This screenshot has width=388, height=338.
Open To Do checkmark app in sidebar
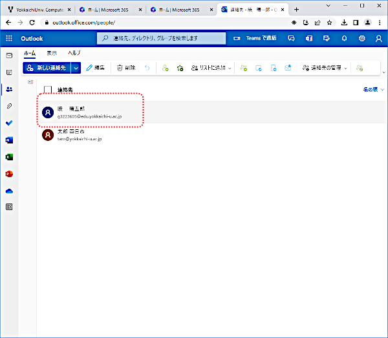[9, 123]
